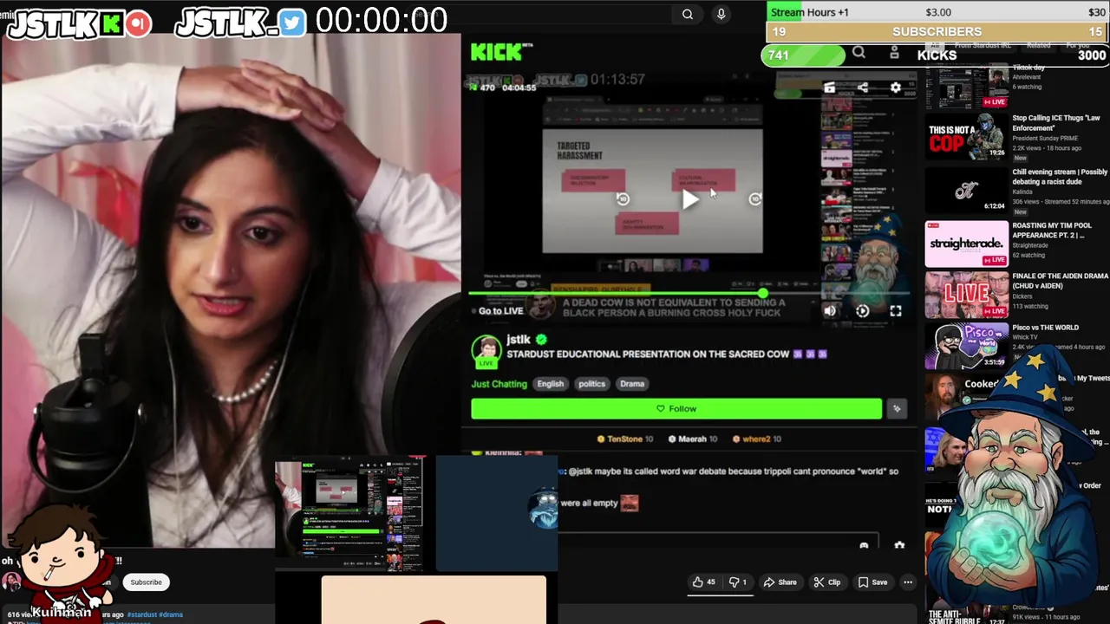Open the YouTube more actions menu
The image size is (1110, 624).
[x=908, y=582]
